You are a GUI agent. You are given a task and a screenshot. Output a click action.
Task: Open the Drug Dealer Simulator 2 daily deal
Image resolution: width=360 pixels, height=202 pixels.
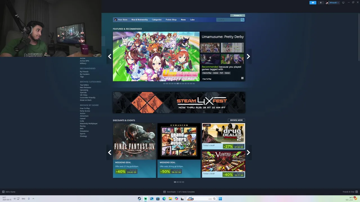[x=223, y=136]
